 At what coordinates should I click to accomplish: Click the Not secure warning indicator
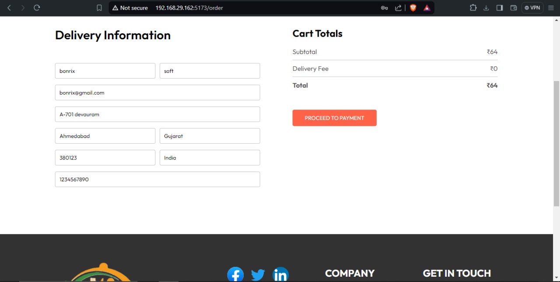[130, 8]
